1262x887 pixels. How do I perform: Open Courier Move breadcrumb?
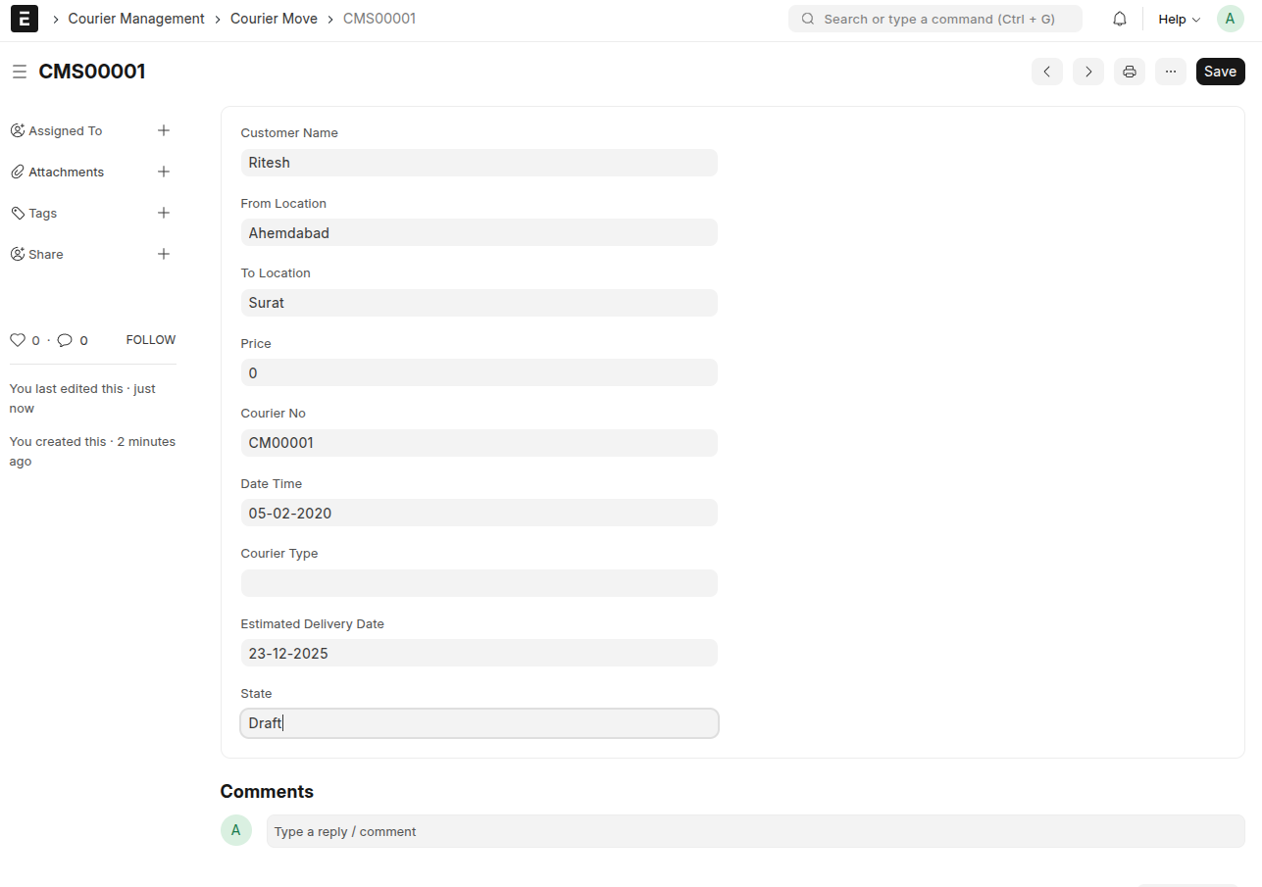pos(274,19)
